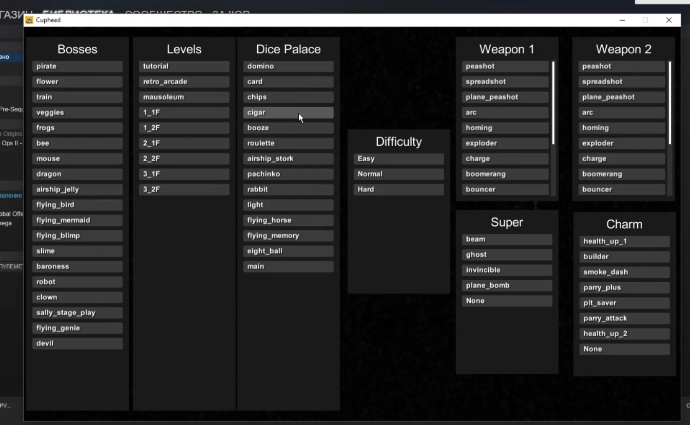Viewport: 690px width, 425px height.
Task: Select the invincible super
Action: pos(507,271)
